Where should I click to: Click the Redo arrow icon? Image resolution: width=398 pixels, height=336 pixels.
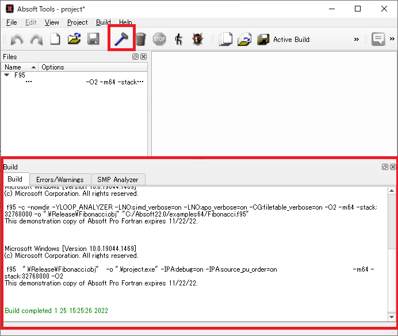tap(36, 40)
